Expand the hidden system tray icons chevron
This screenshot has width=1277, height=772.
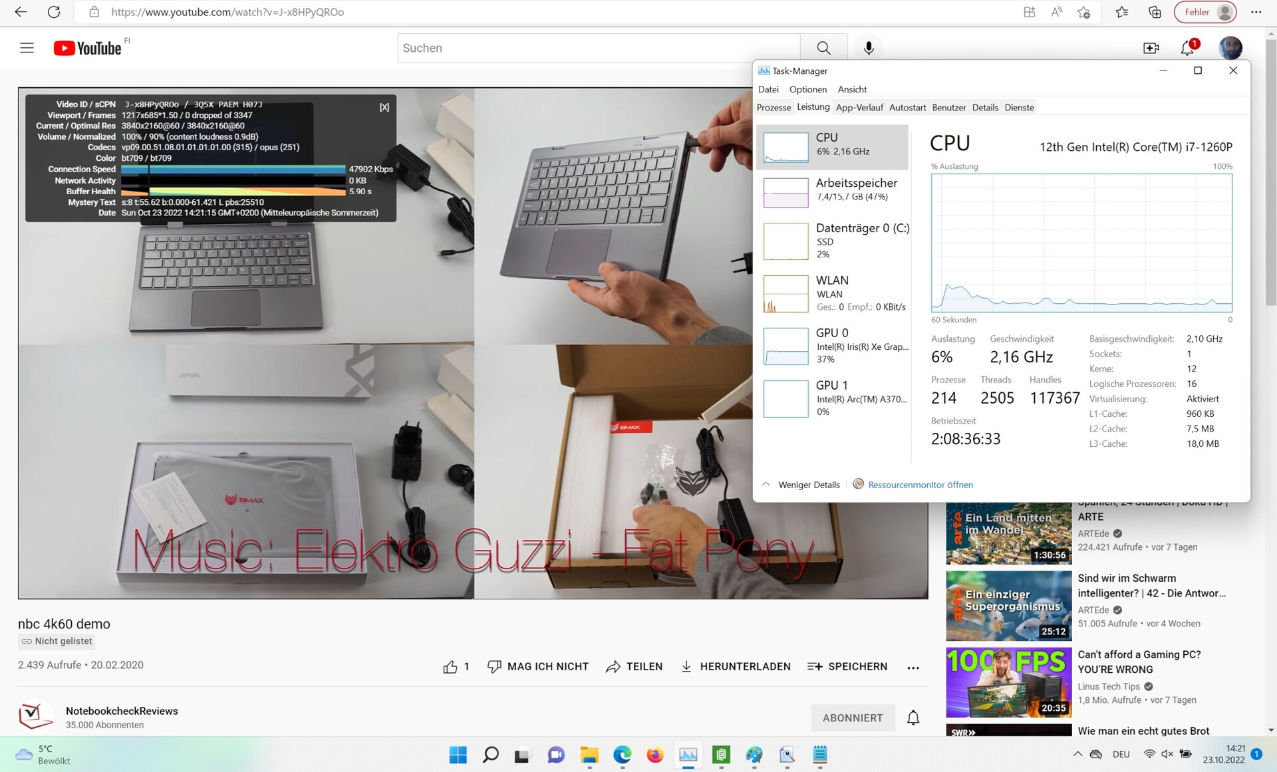pos(1077,754)
